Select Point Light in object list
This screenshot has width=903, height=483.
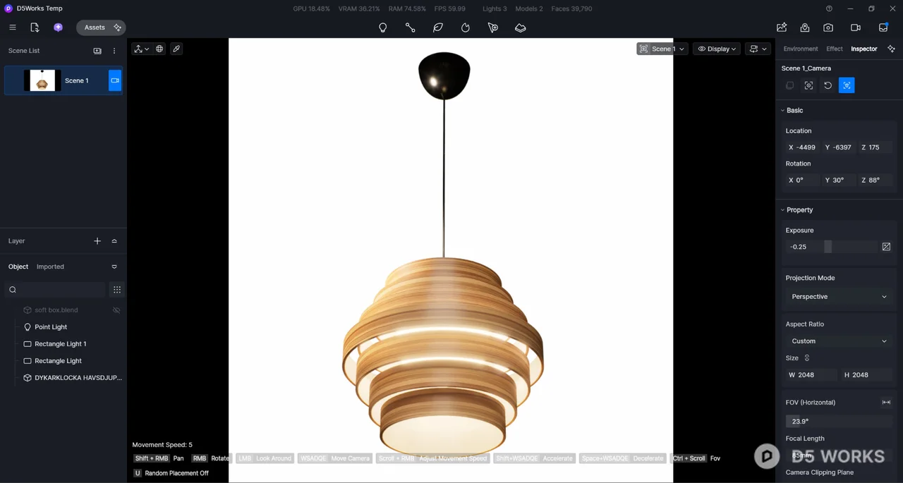pyautogui.click(x=51, y=327)
